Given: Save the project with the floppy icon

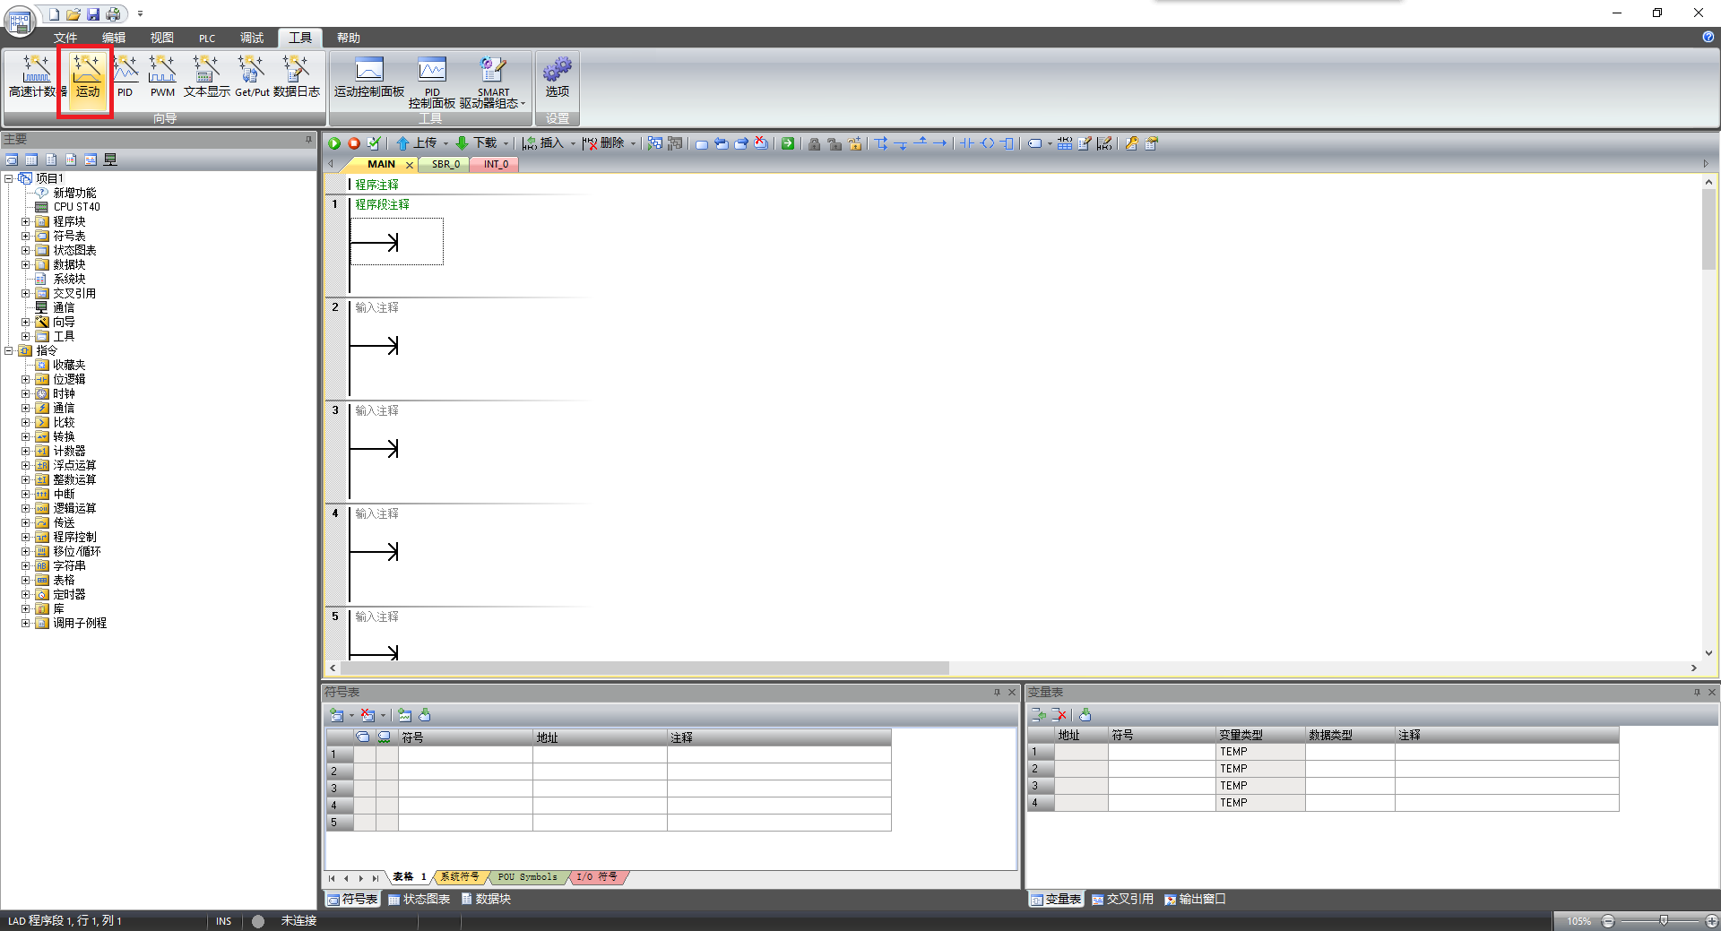Looking at the screenshot, I should pyautogui.click(x=93, y=14).
